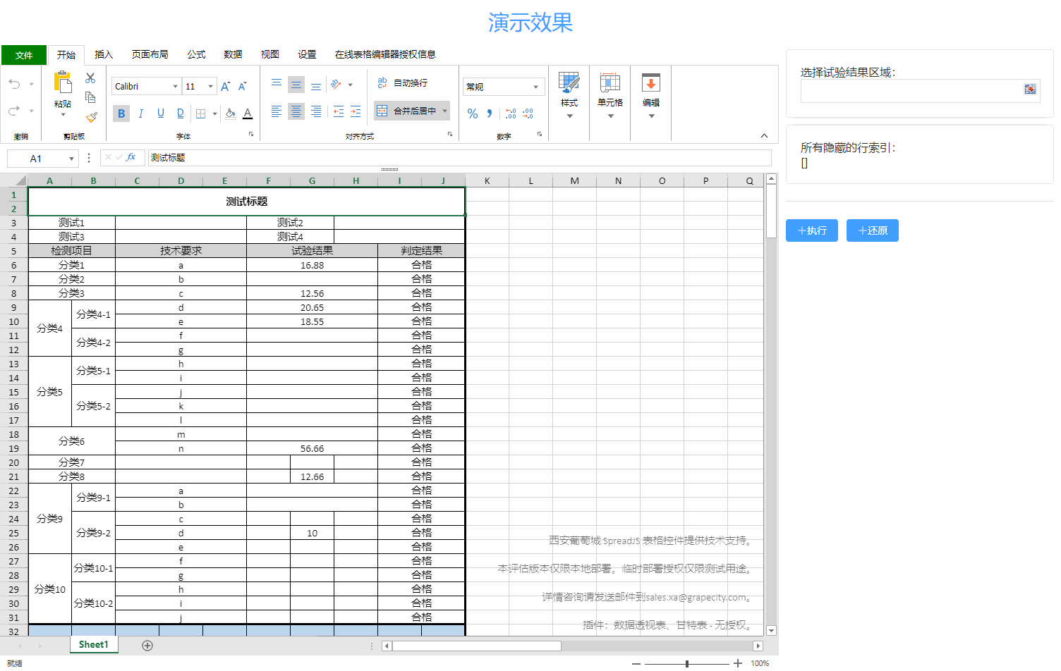Open the 页面布局 ribbon tab

(x=149, y=54)
